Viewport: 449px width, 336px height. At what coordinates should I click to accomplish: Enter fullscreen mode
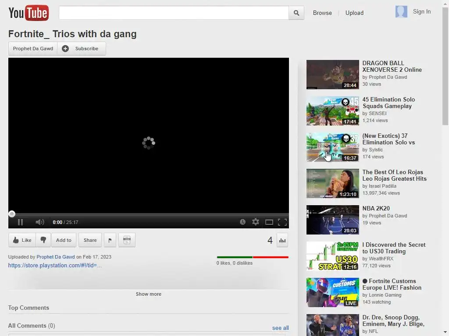[282, 222]
